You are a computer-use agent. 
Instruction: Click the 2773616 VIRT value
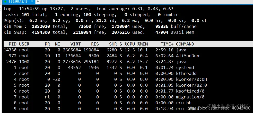pos(72,62)
